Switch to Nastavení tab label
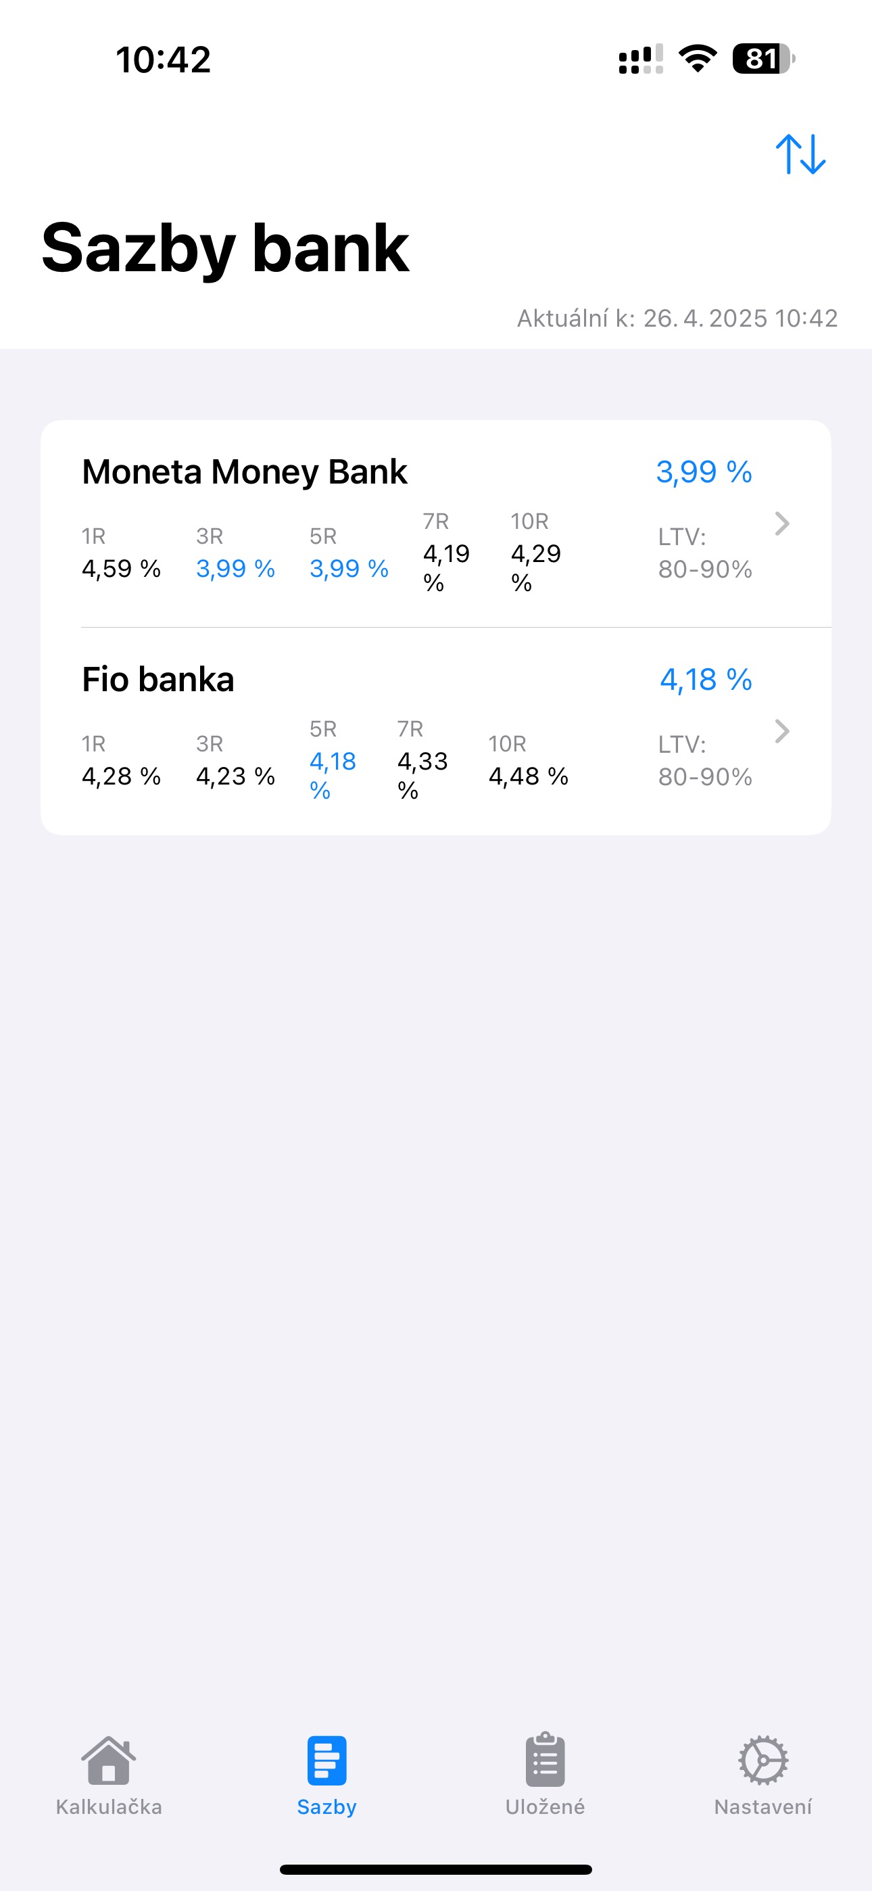 [x=762, y=1806]
